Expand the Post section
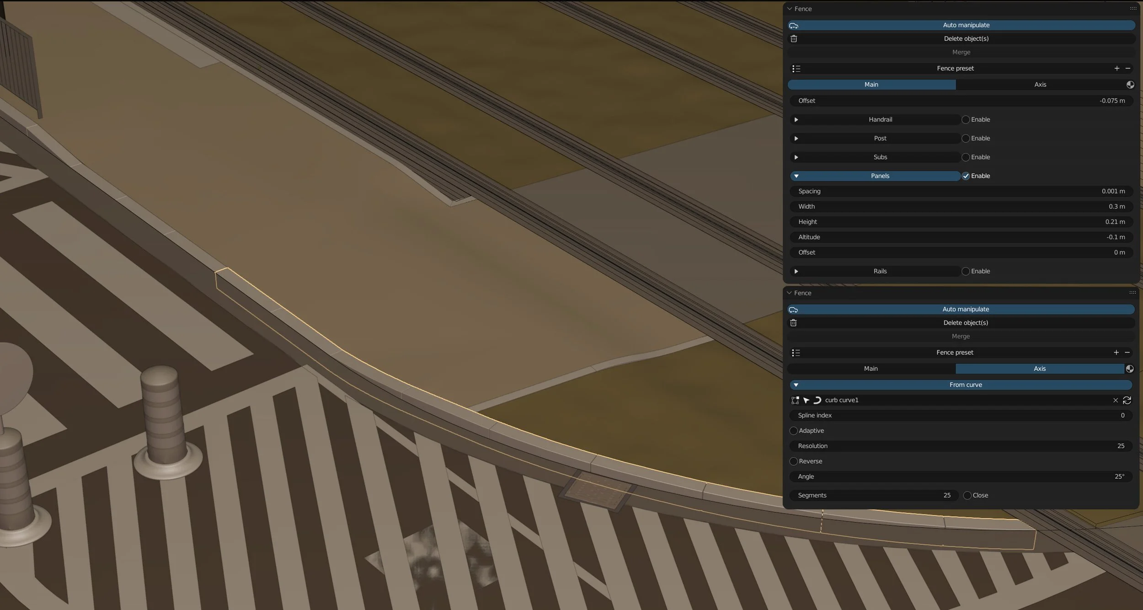The width and height of the screenshot is (1143, 610). 796,139
